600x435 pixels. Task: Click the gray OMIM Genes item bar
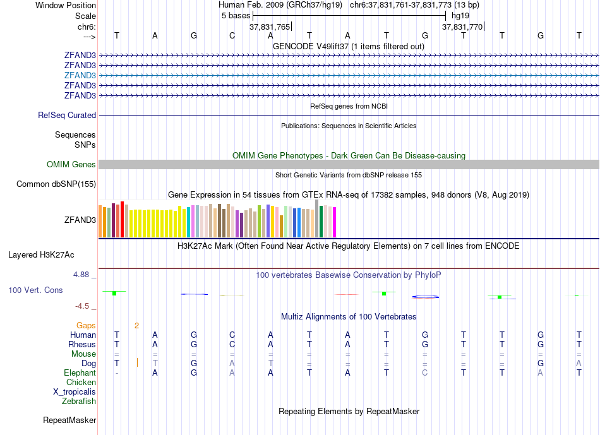[349, 165]
